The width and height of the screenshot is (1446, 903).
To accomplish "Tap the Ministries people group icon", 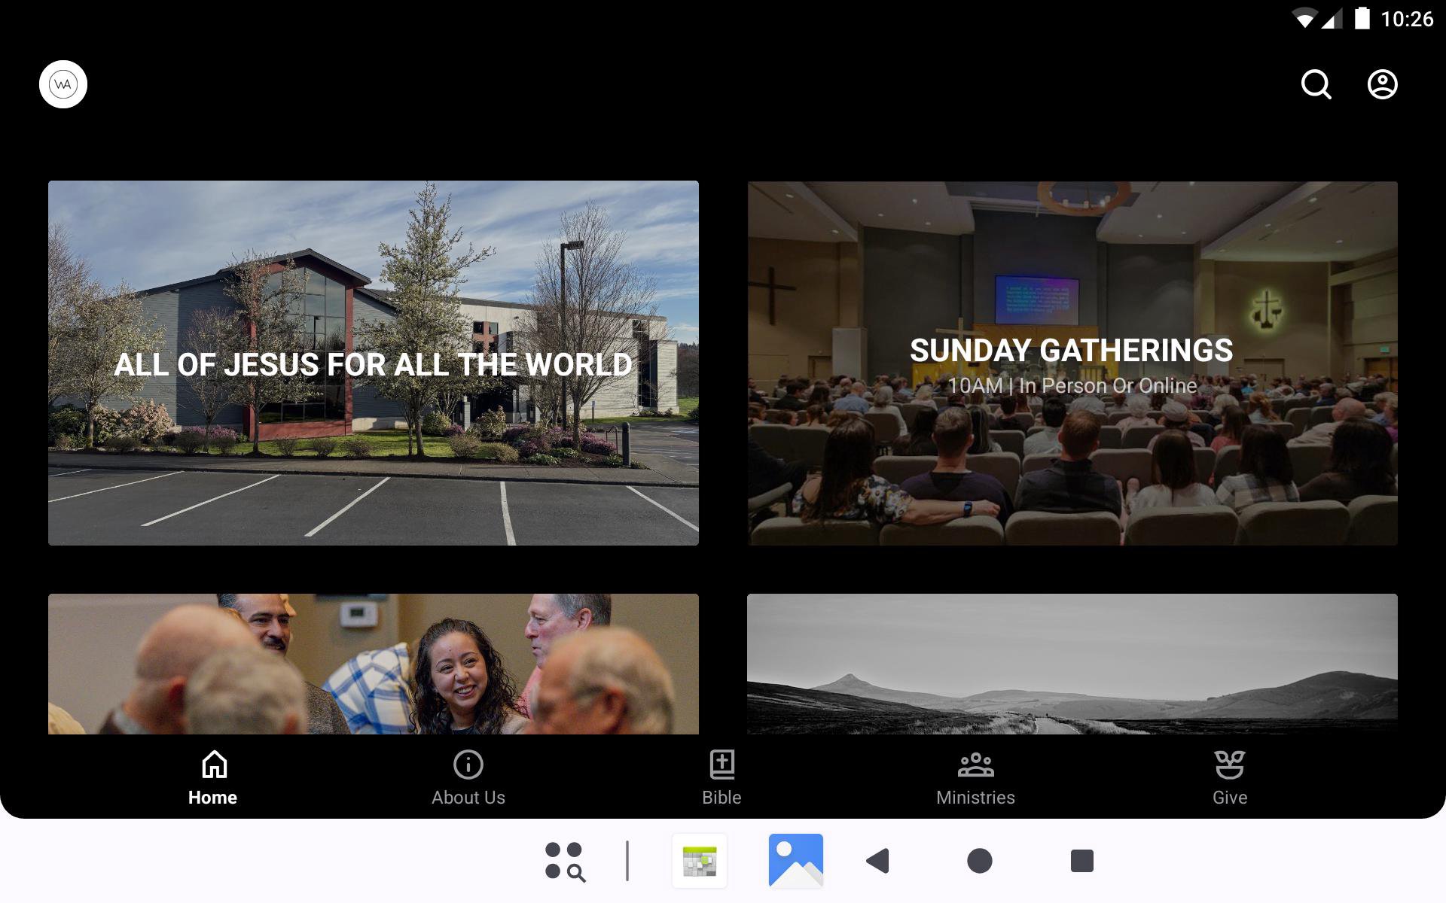I will click(975, 765).
